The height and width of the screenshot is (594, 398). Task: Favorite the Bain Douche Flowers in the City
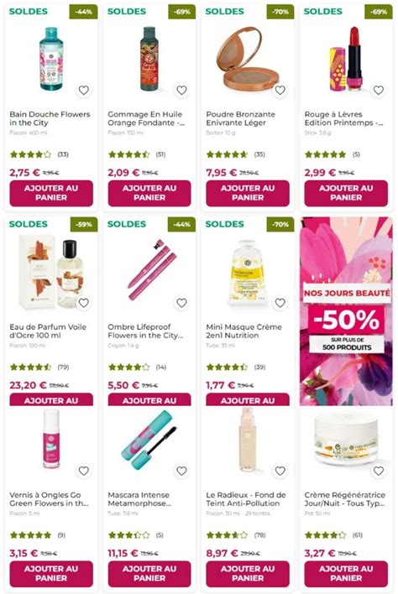[x=83, y=90]
